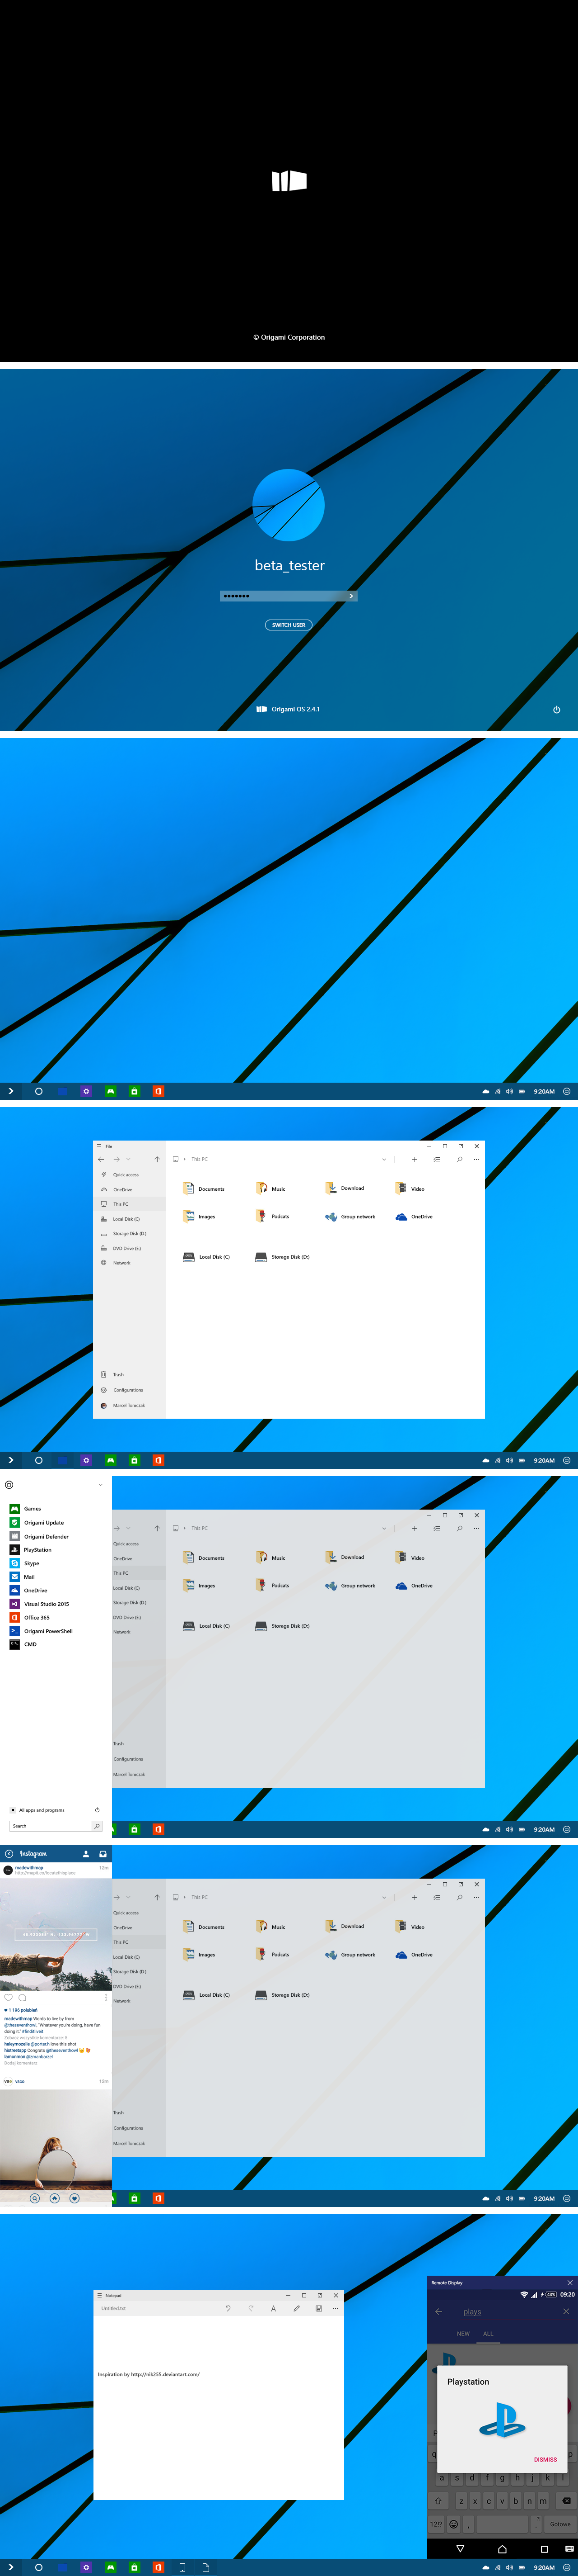578x2576 pixels.
Task: Select All apps and programs option
Action: click(x=38, y=1810)
